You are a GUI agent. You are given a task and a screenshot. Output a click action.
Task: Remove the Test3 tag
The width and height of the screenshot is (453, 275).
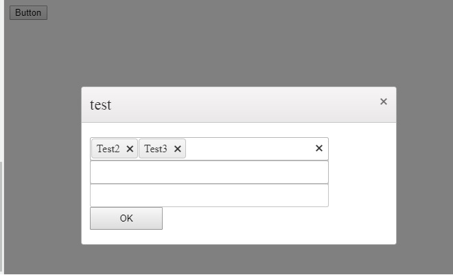pyautogui.click(x=177, y=149)
